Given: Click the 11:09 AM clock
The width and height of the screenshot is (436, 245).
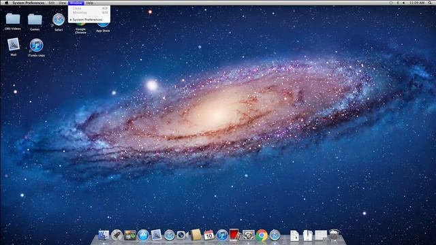Looking at the screenshot, I should (417, 3).
